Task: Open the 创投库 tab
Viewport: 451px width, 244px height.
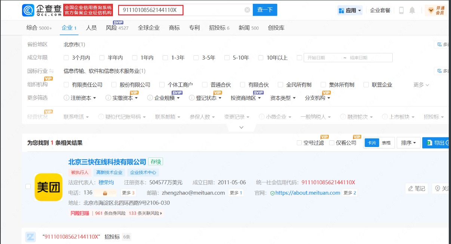Action: pyautogui.click(x=276, y=28)
